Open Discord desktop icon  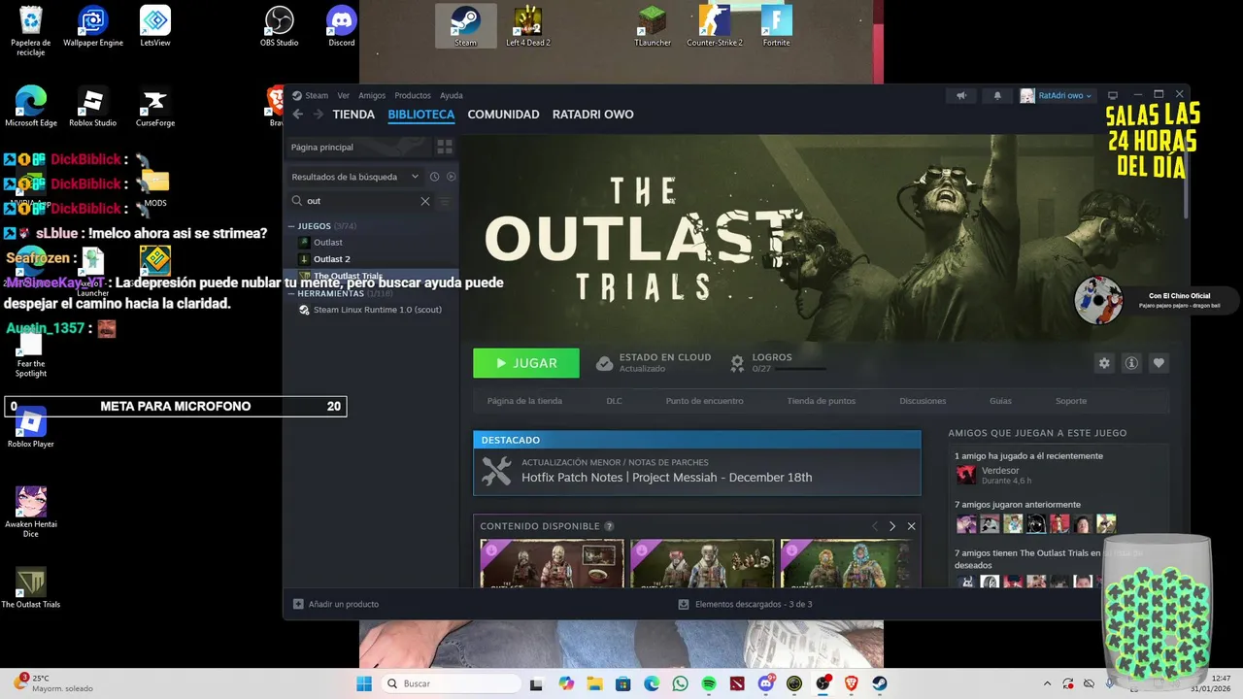point(342,26)
